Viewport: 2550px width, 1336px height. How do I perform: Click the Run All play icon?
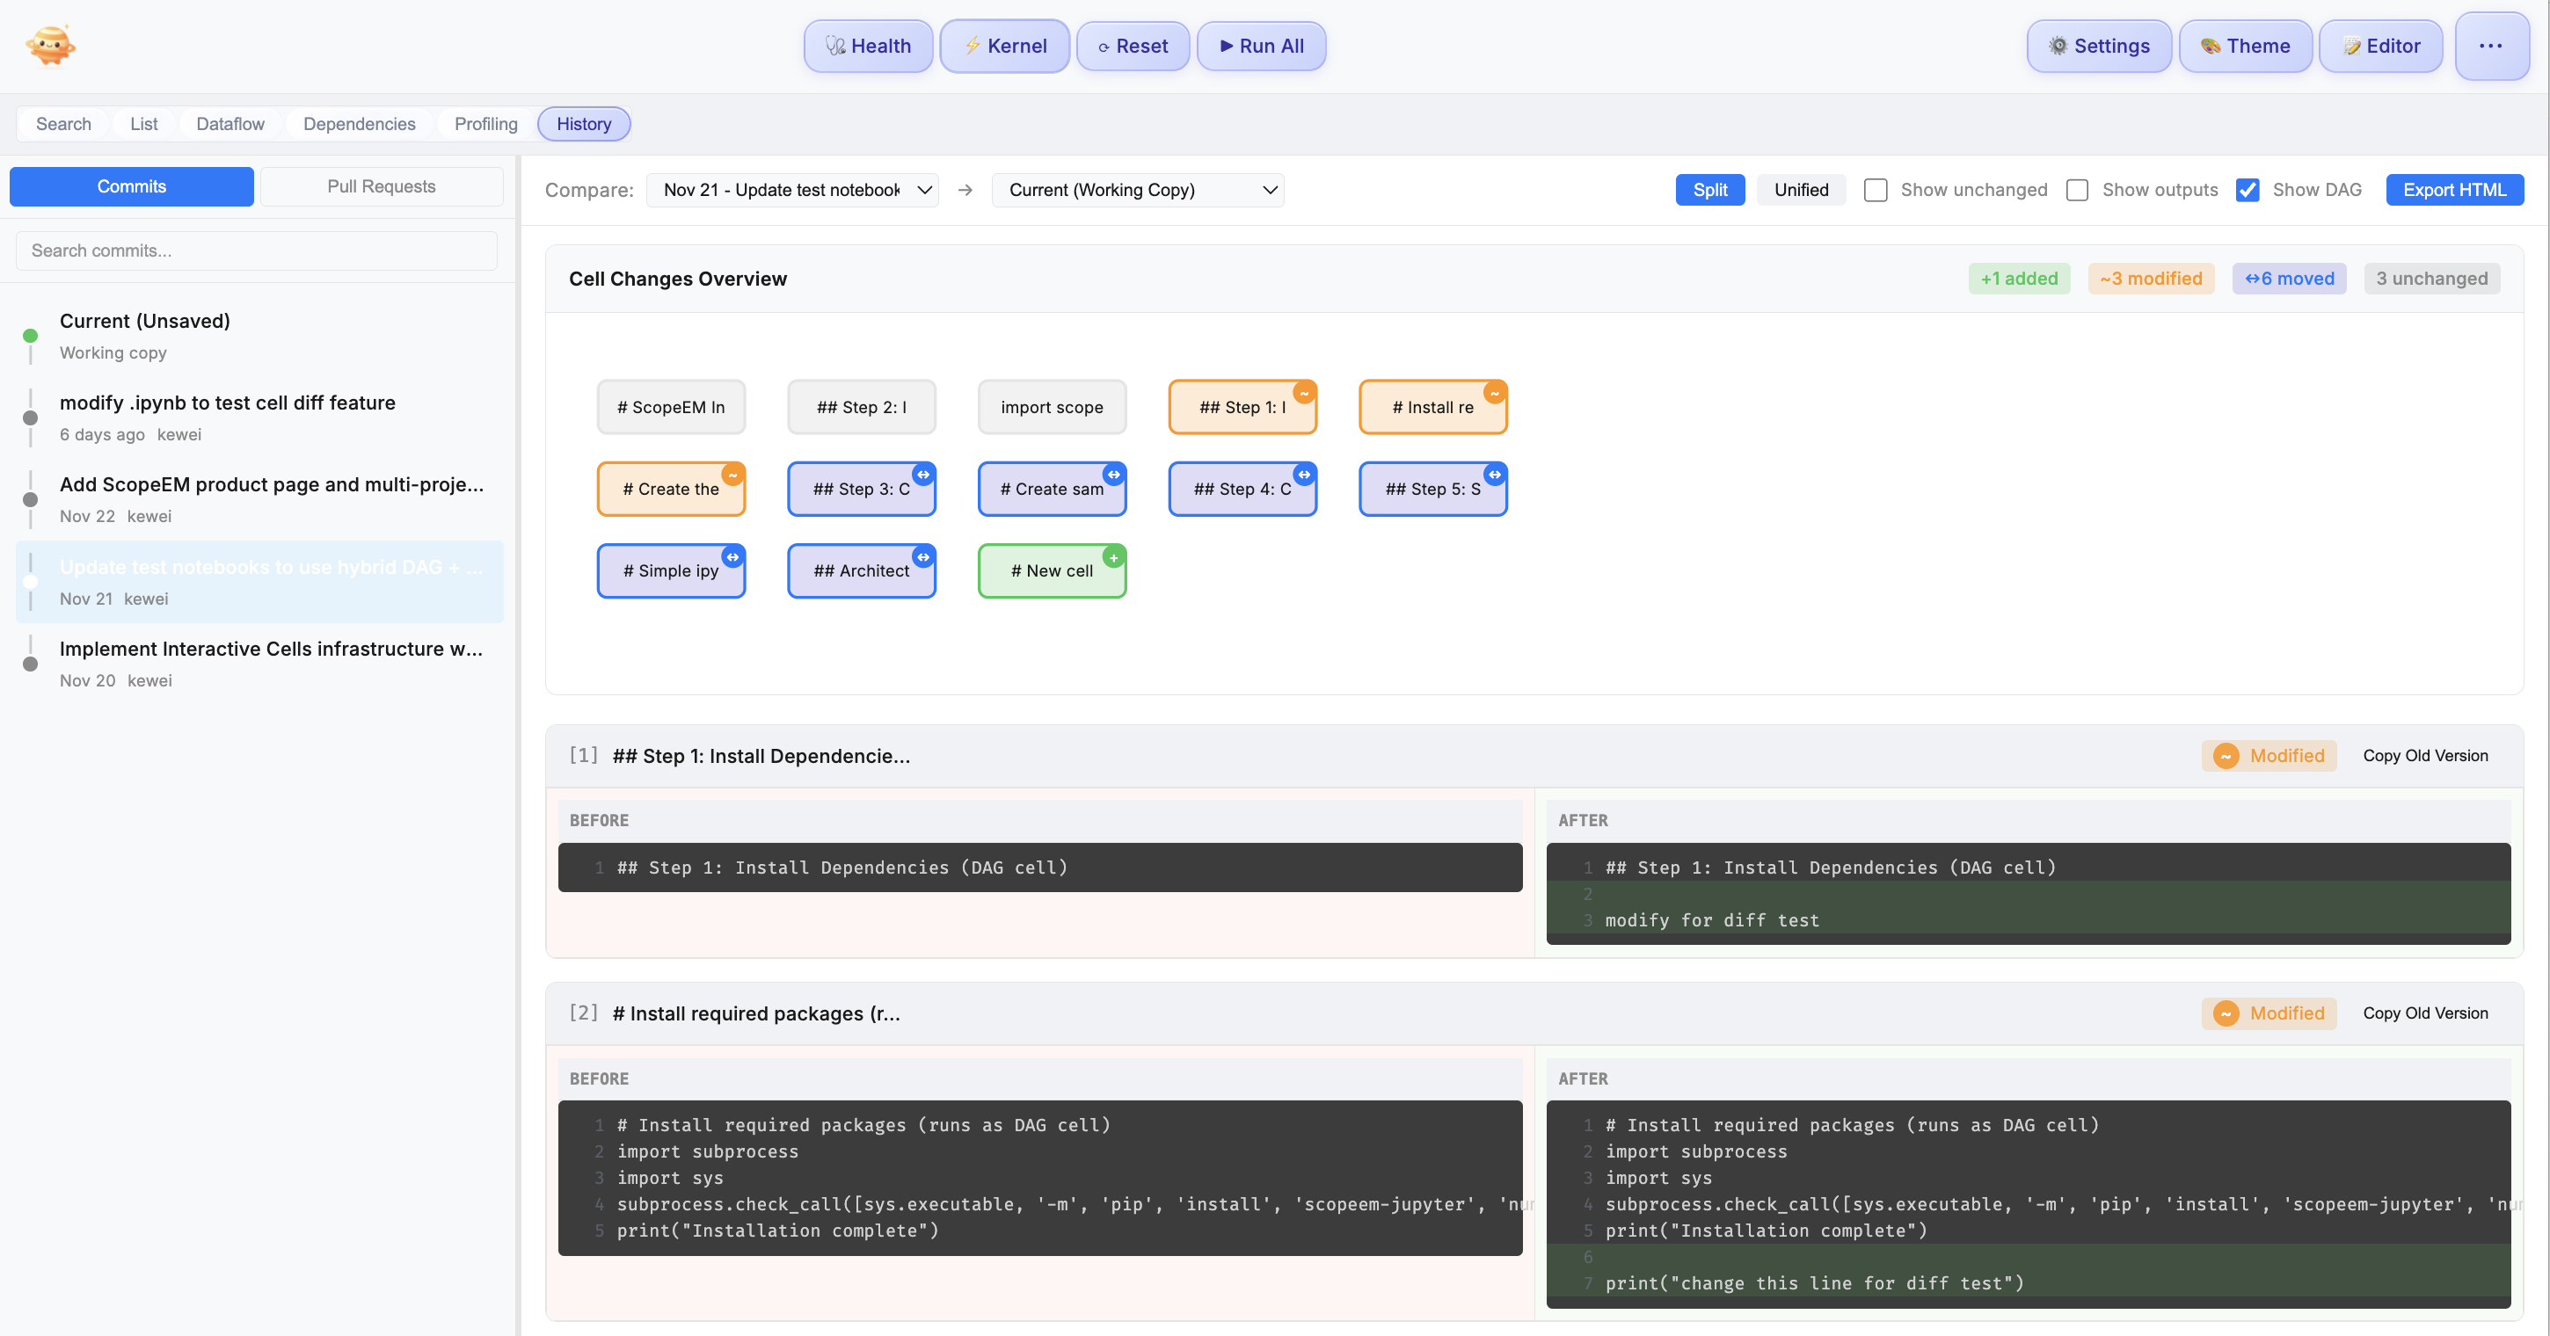(1225, 46)
